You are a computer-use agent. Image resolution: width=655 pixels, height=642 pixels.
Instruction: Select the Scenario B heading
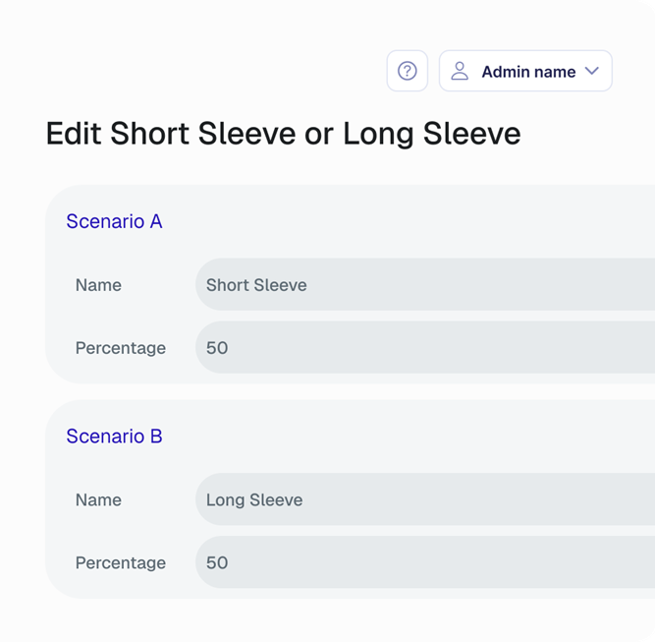click(x=114, y=437)
